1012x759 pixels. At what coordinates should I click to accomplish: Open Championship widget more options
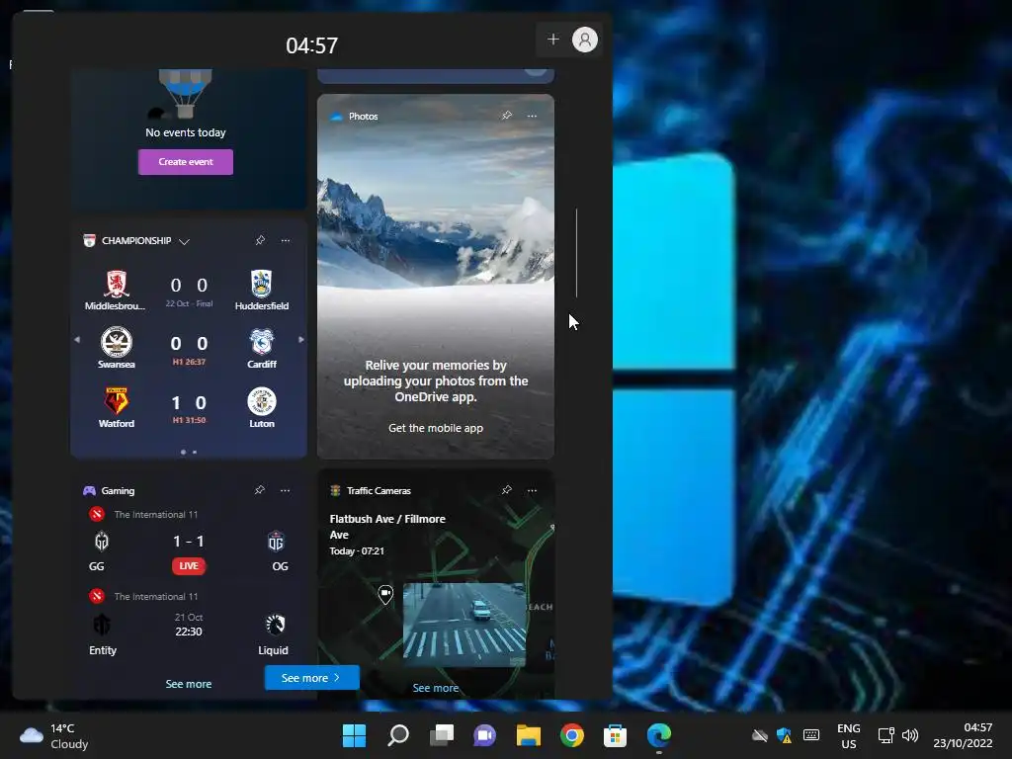286,240
